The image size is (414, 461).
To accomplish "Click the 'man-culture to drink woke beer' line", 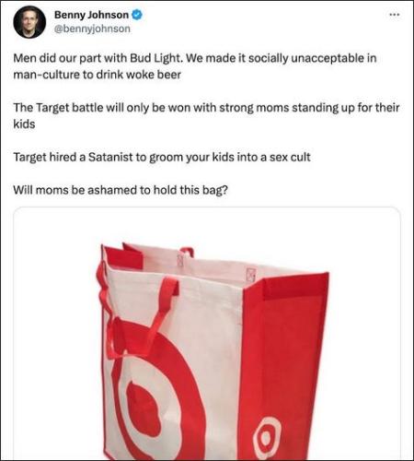I will 97,75.
